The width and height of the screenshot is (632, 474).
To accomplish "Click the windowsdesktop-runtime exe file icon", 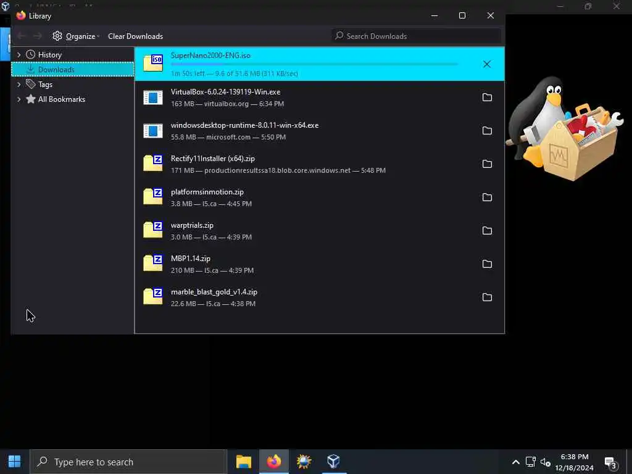I will (x=153, y=131).
